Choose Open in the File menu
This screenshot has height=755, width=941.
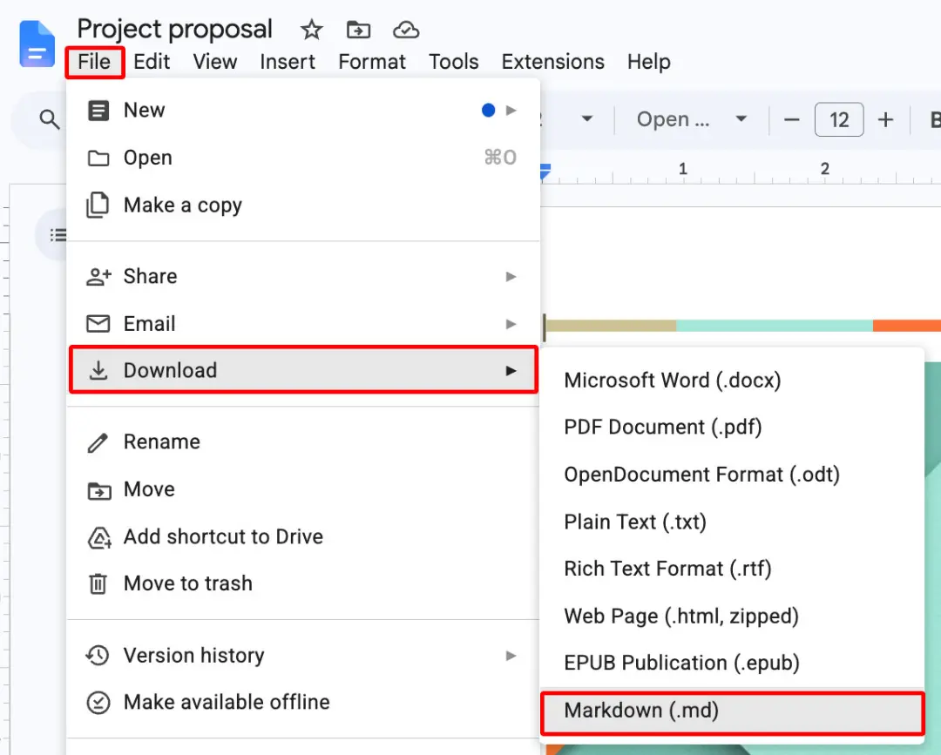[x=303, y=158]
